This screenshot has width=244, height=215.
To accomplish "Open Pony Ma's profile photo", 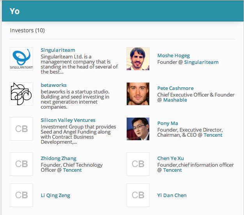I will pyautogui.click(x=138, y=129).
